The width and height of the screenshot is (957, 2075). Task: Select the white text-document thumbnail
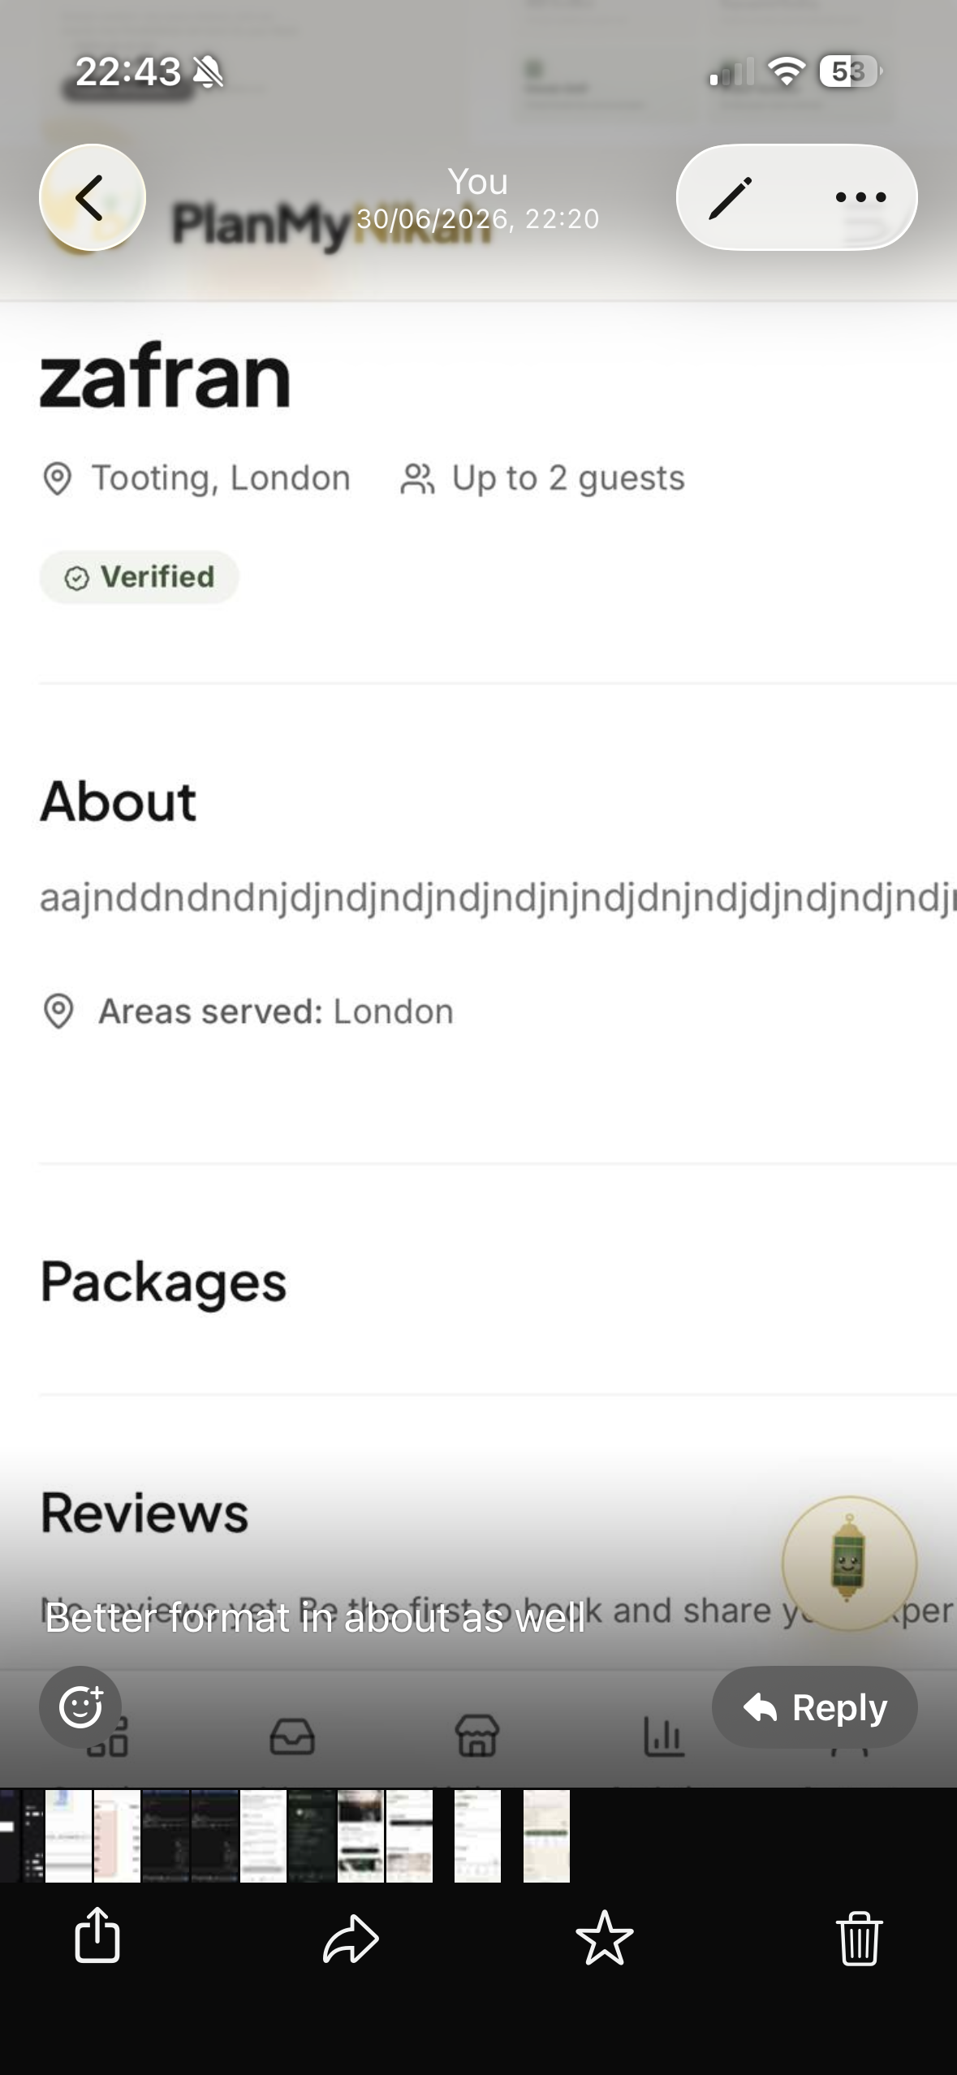(263, 1836)
